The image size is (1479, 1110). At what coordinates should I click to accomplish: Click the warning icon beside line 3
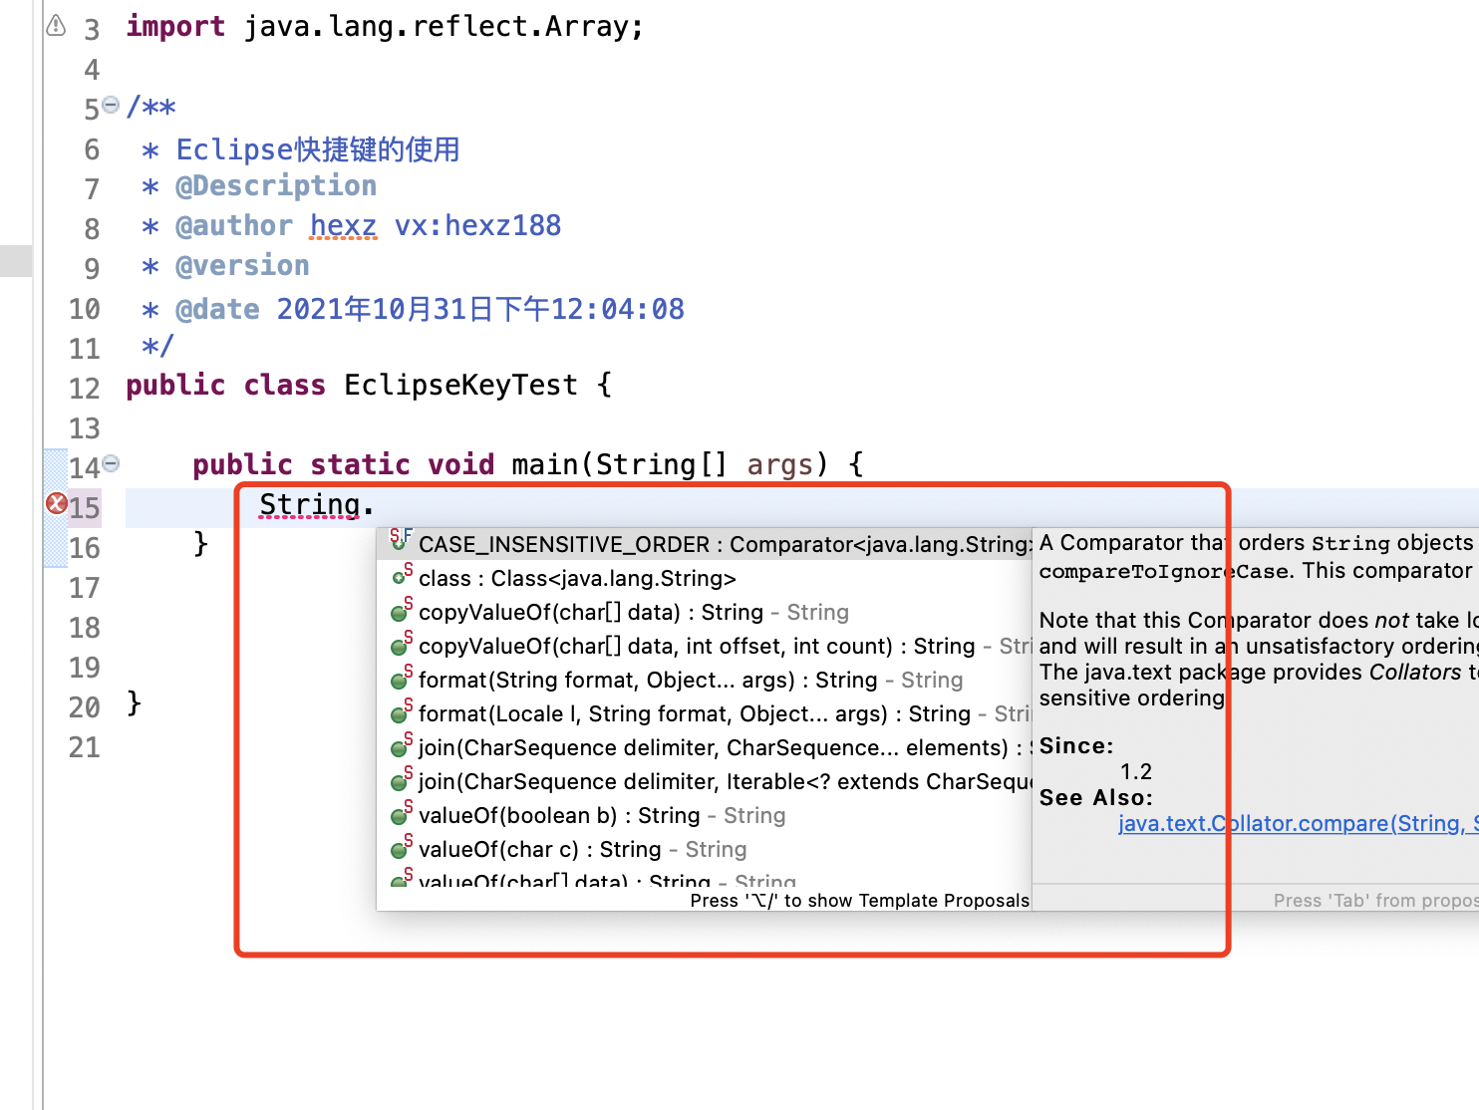56,25
